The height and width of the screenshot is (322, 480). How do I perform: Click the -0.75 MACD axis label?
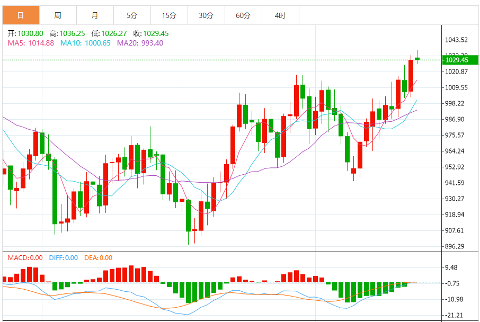coord(452,283)
